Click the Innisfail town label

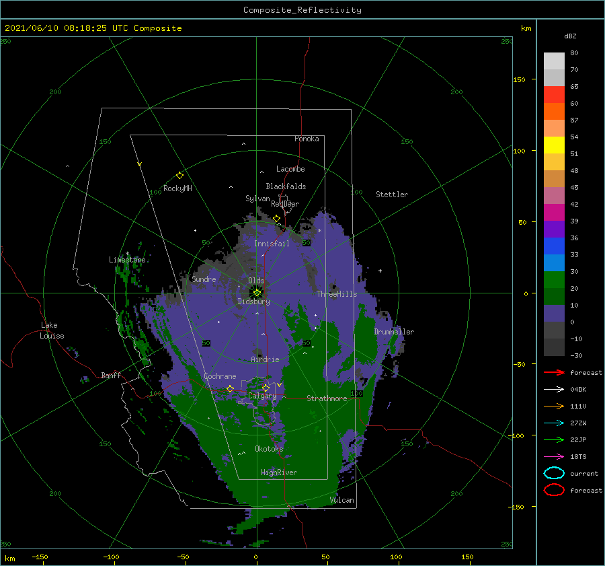(272, 244)
